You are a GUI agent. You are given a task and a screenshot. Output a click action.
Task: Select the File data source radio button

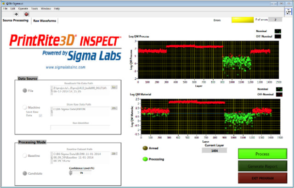pyautogui.click(x=25, y=91)
